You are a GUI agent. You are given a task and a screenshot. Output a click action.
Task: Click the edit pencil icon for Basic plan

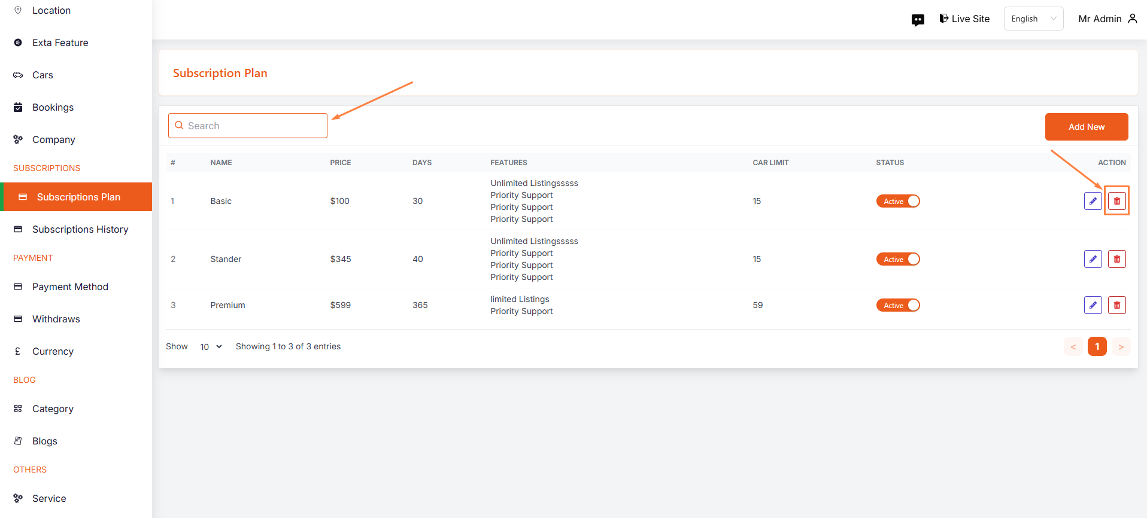click(x=1093, y=201)
